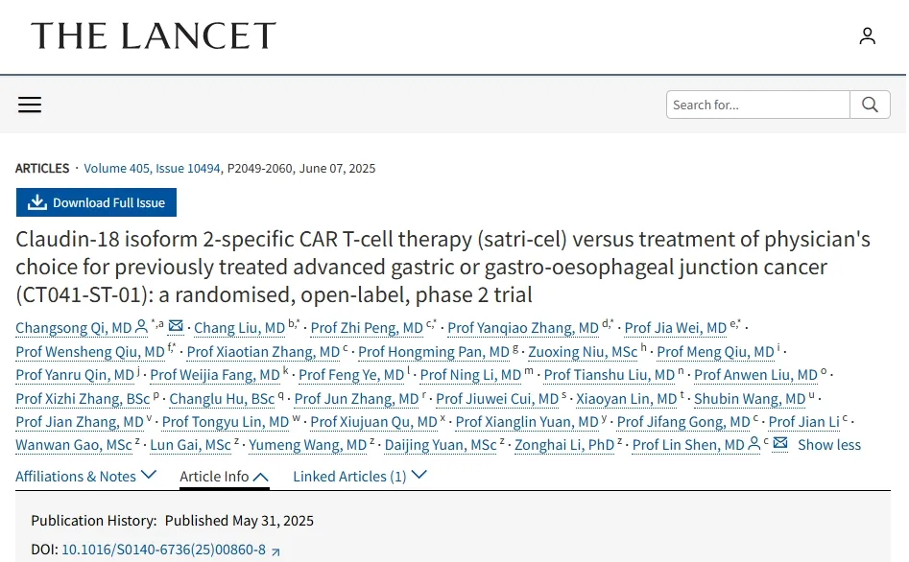The image size is (909, 562).
Task: Click Show less to collapse author list
Action: coord(829,445)
